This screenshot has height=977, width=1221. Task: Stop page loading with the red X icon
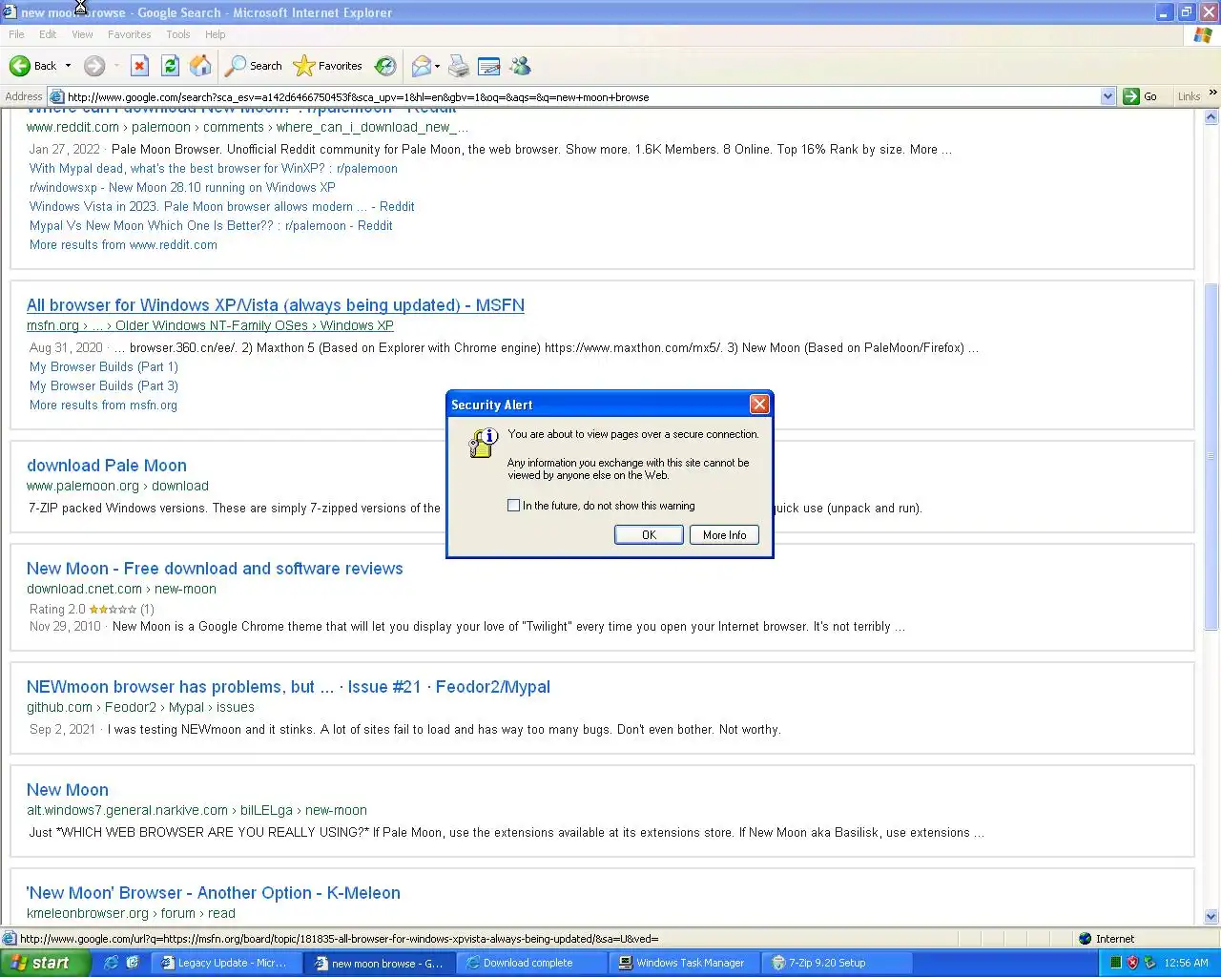click(x=139, y=66)
